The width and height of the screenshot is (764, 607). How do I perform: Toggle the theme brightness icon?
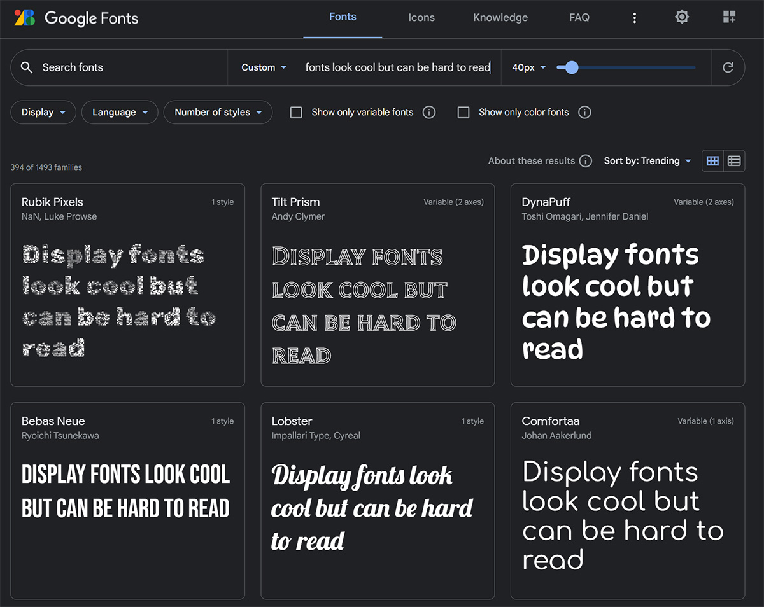coord(682,17)
